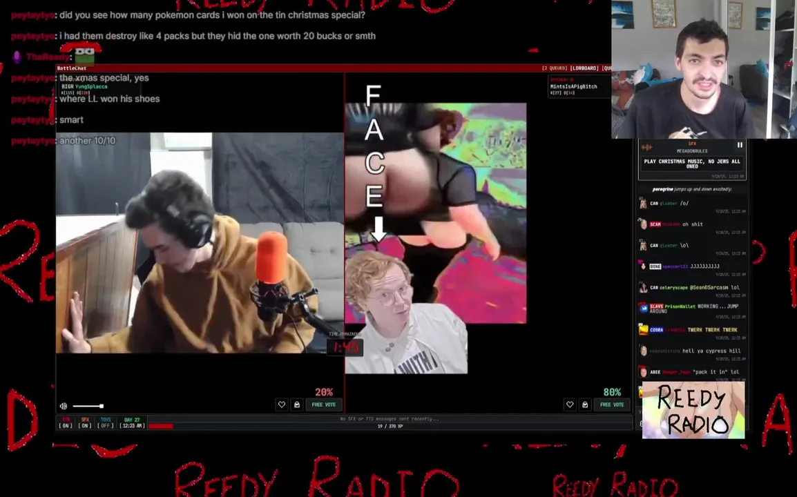Open the avatar beside 'hell ya cypress hill'

(643, 351)
